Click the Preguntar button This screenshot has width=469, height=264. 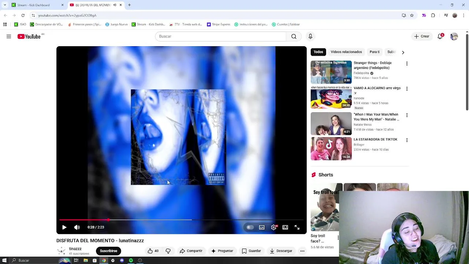point(222,251)
